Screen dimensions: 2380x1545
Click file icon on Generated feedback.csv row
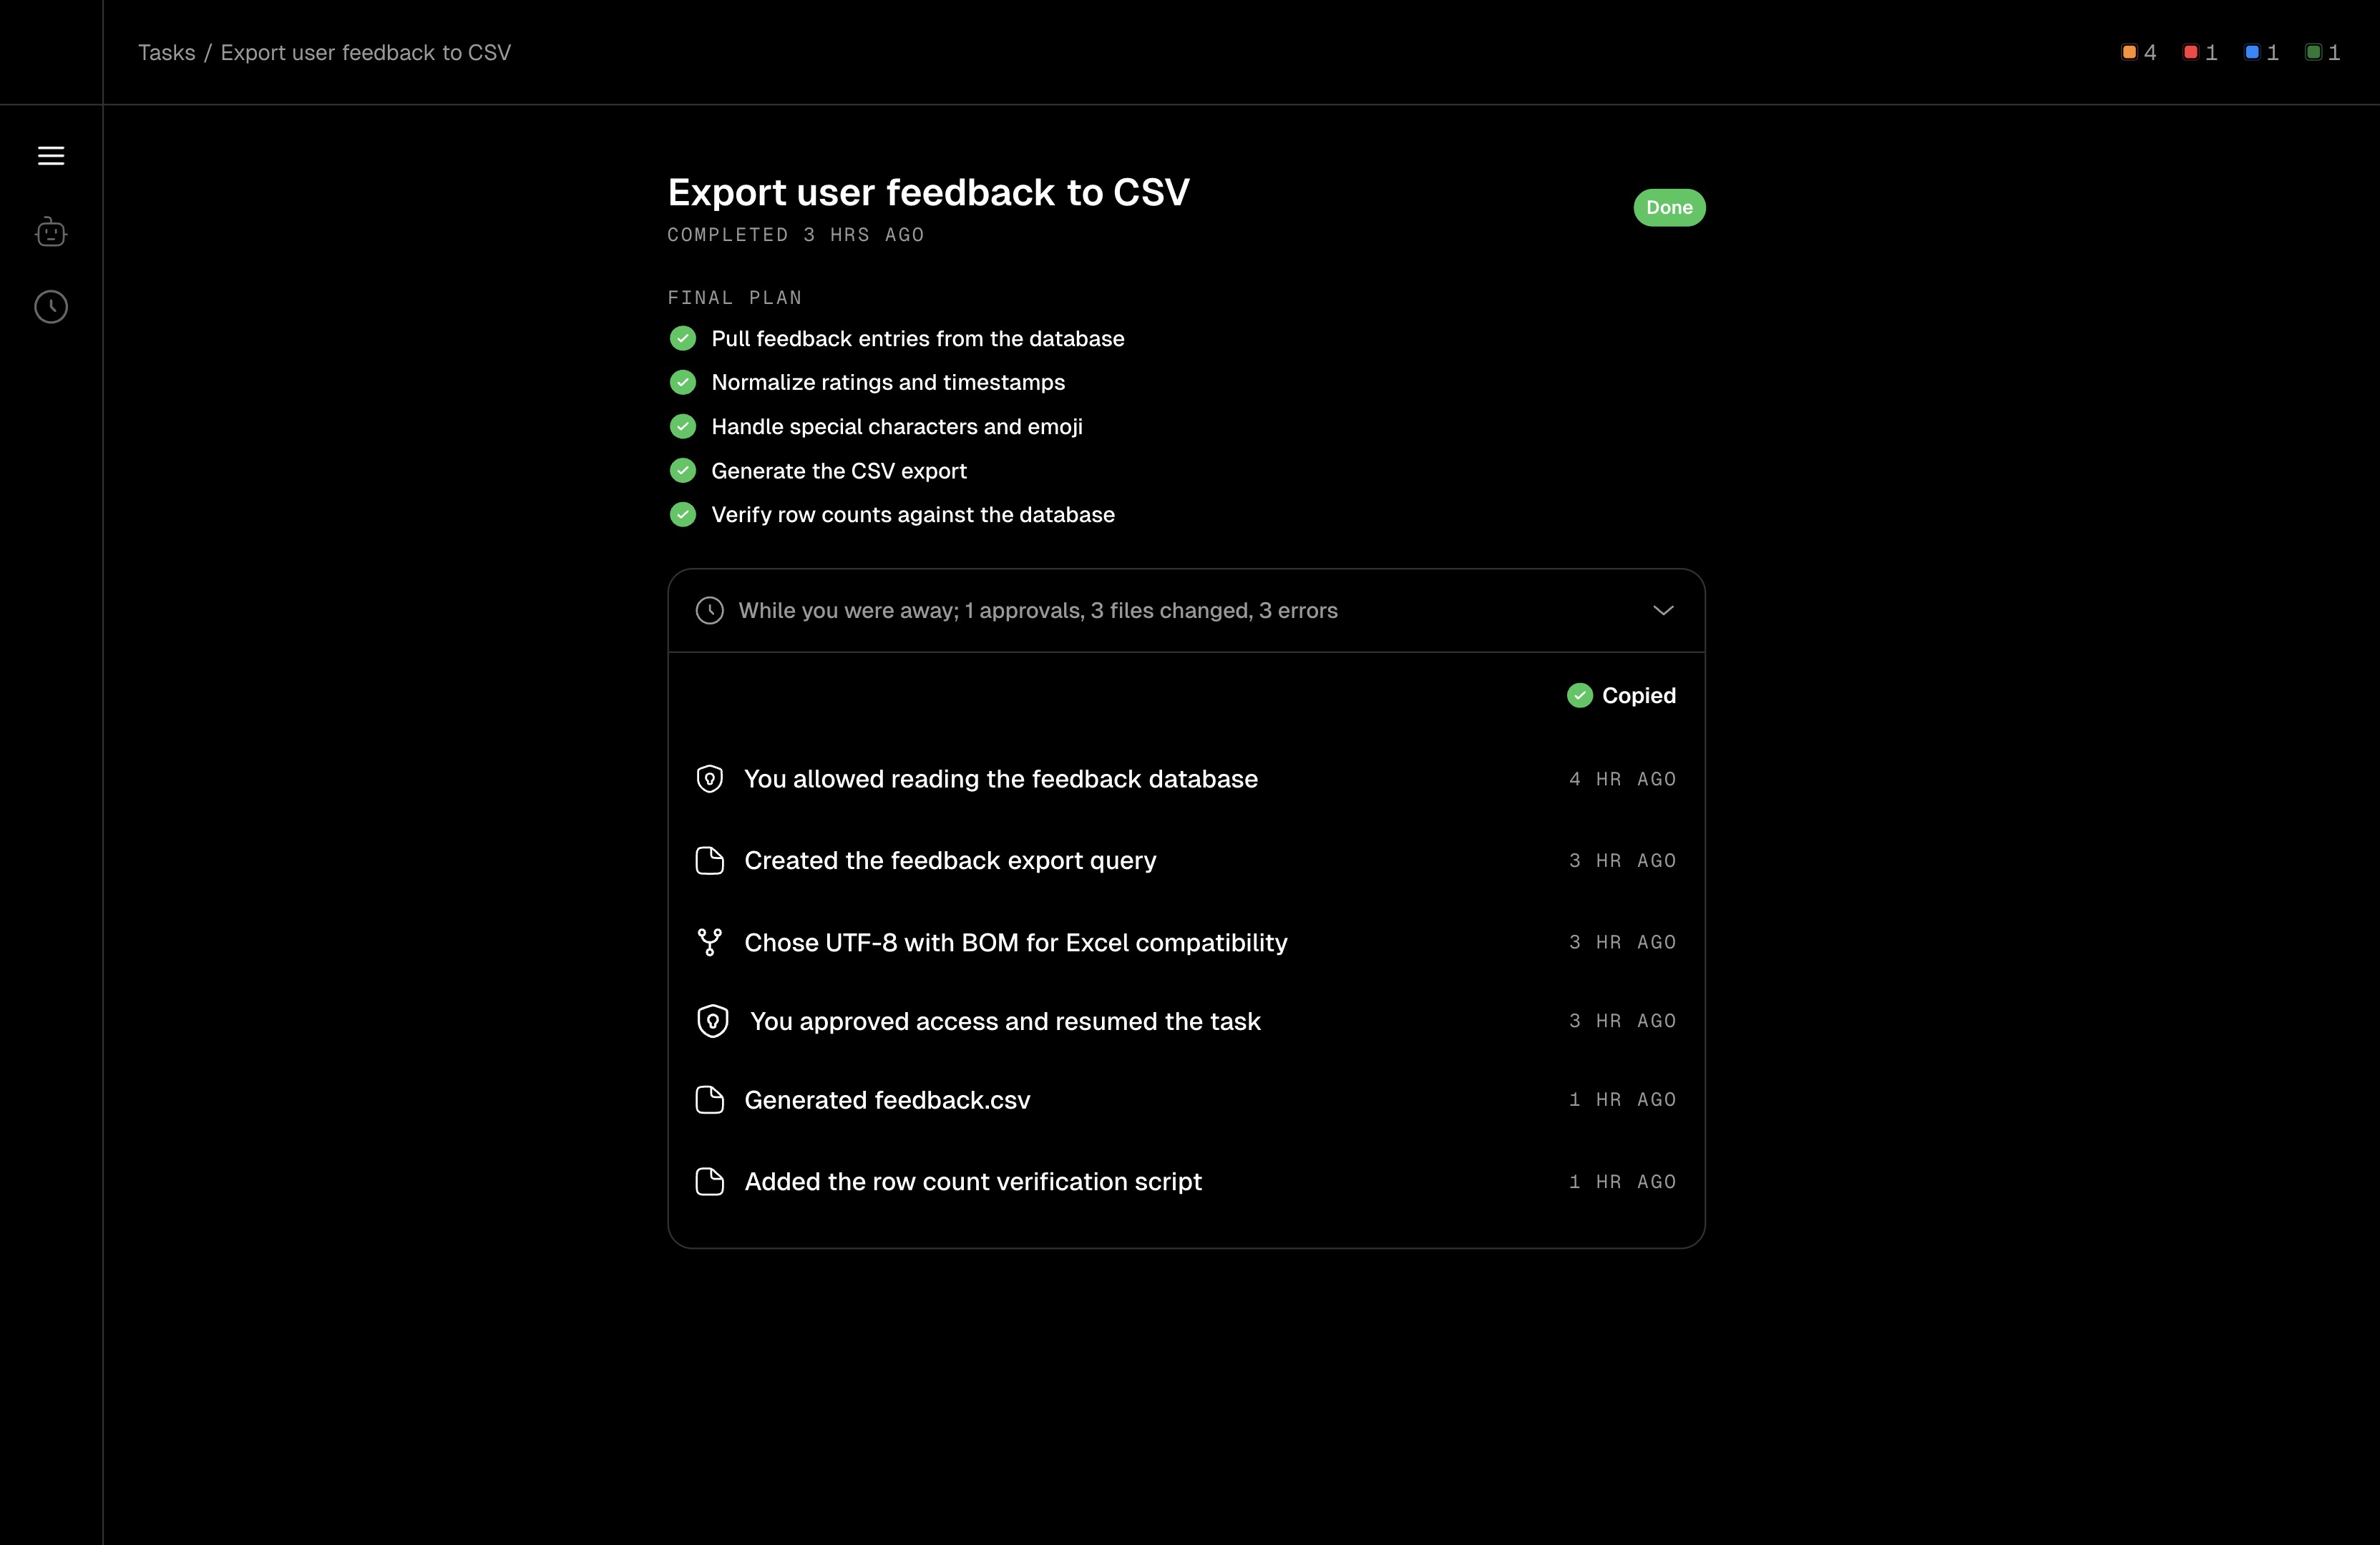point(710,1100)
